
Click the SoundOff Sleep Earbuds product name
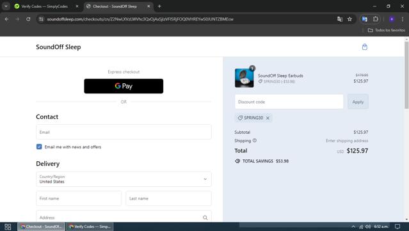pos(280,76)
